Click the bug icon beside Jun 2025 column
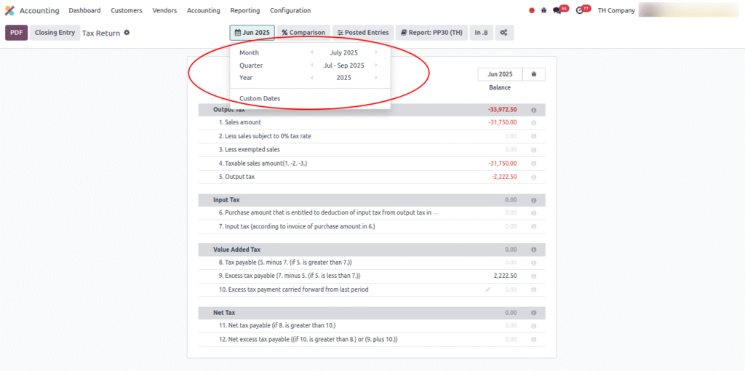 pos(534,74)
